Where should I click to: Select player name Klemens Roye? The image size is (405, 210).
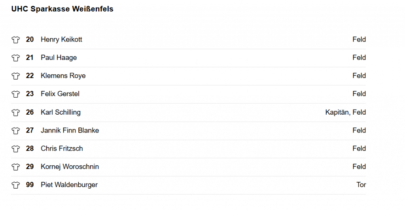click(63, 76)
